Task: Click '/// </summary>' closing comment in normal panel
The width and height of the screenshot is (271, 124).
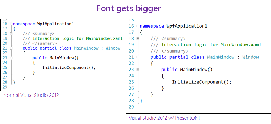Action: click(x=40, y=43)
